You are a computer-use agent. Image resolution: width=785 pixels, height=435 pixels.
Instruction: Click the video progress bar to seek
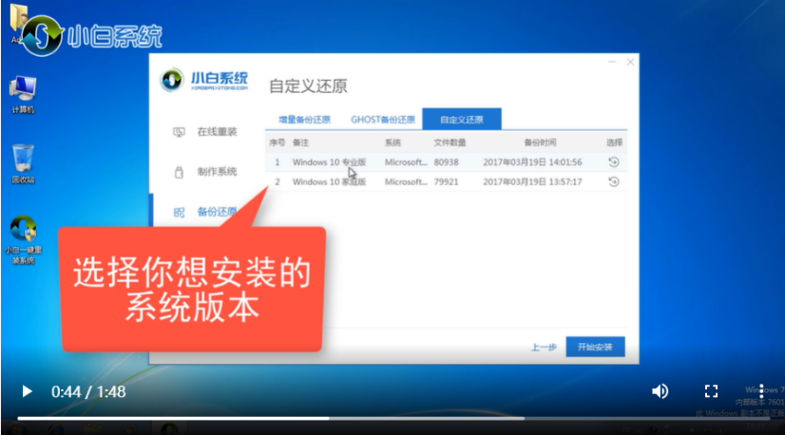[x=380, y=418]
